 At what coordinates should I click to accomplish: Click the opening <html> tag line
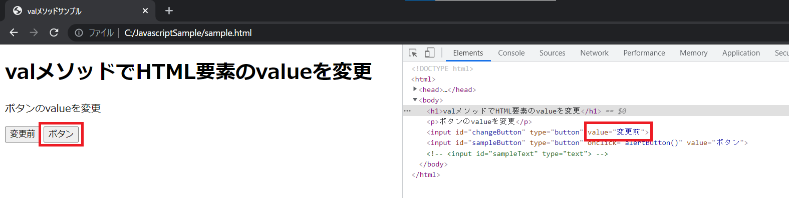pyautogui.click(x=423, y=79)
